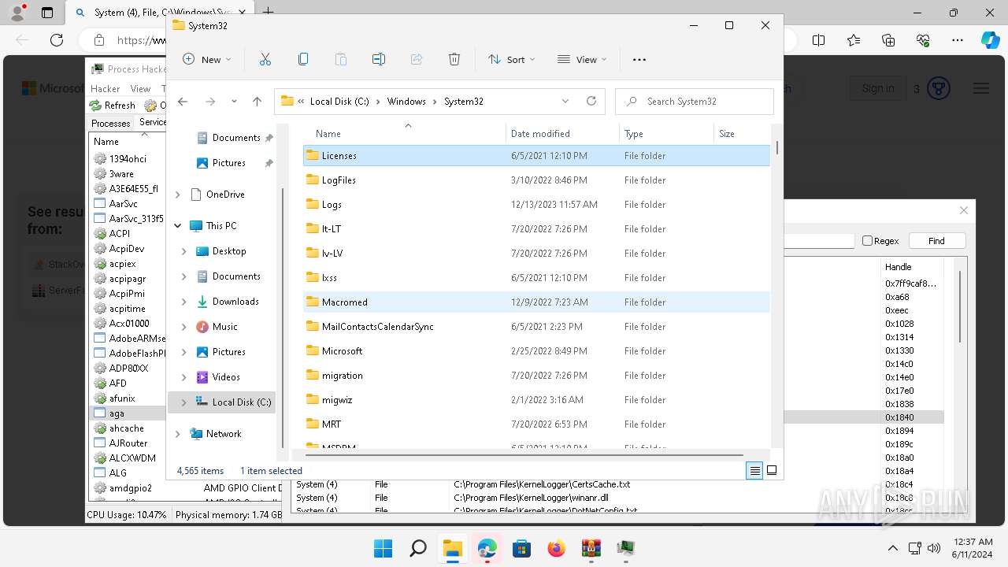Image resolution: width=1008 pixels, height=567 pixels.
Task: Open Microsoft Store from the taskbar
Action: 522,548
